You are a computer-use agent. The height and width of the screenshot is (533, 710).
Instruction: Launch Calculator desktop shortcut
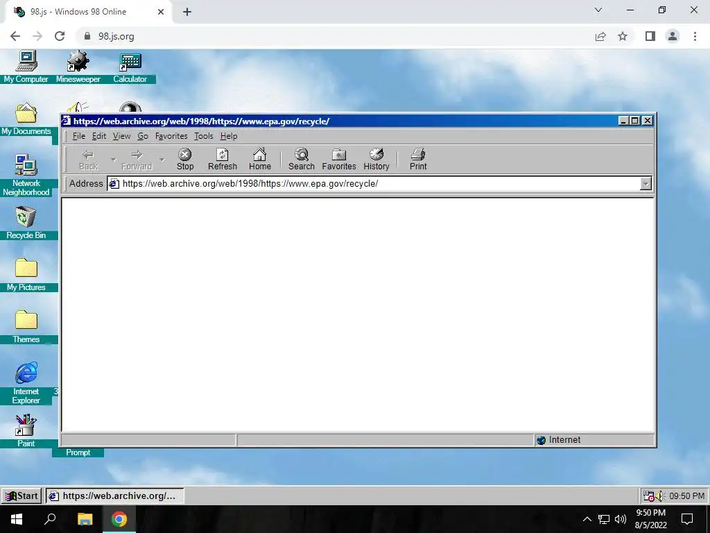130,67
